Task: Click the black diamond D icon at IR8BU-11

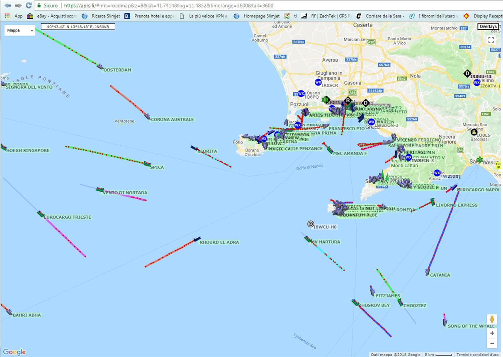Action: (467, 74)
